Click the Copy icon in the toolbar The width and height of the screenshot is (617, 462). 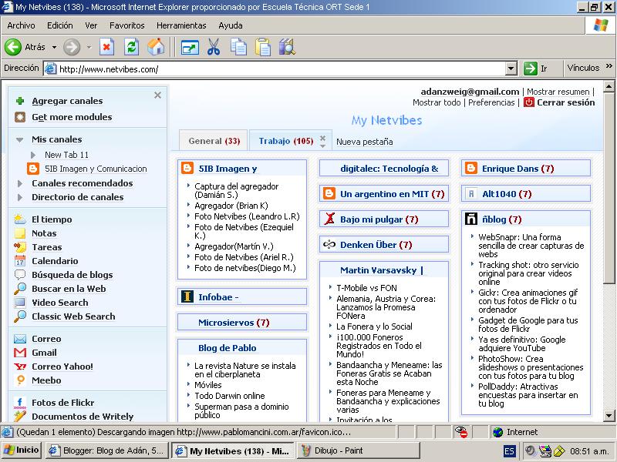coord(238,47)
